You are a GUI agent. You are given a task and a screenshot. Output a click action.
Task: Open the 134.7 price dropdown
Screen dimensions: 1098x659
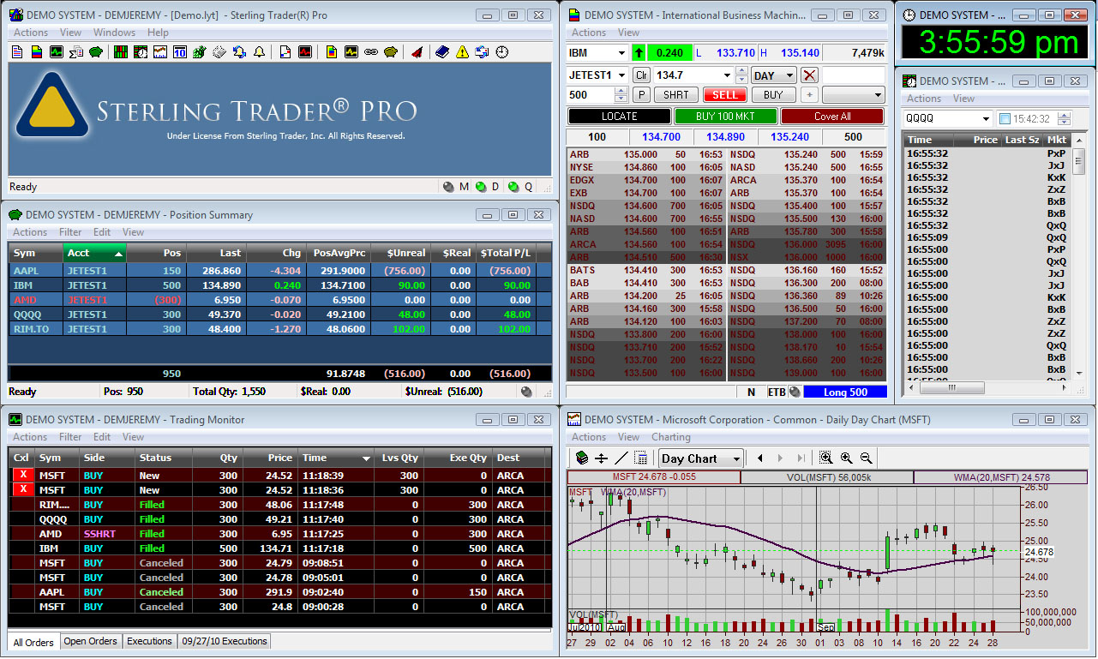(x=727, y=75)
